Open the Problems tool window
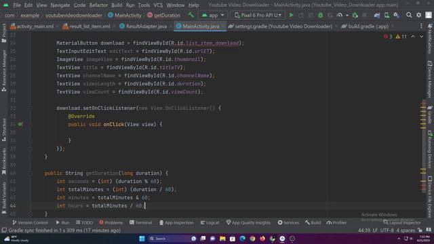Screen dimensions: 434x244 (x=111, y=222)
